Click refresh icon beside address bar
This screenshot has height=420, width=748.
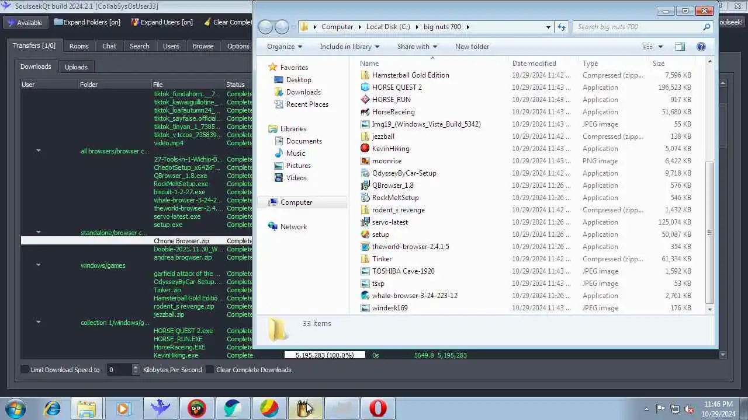pos(562,27)
